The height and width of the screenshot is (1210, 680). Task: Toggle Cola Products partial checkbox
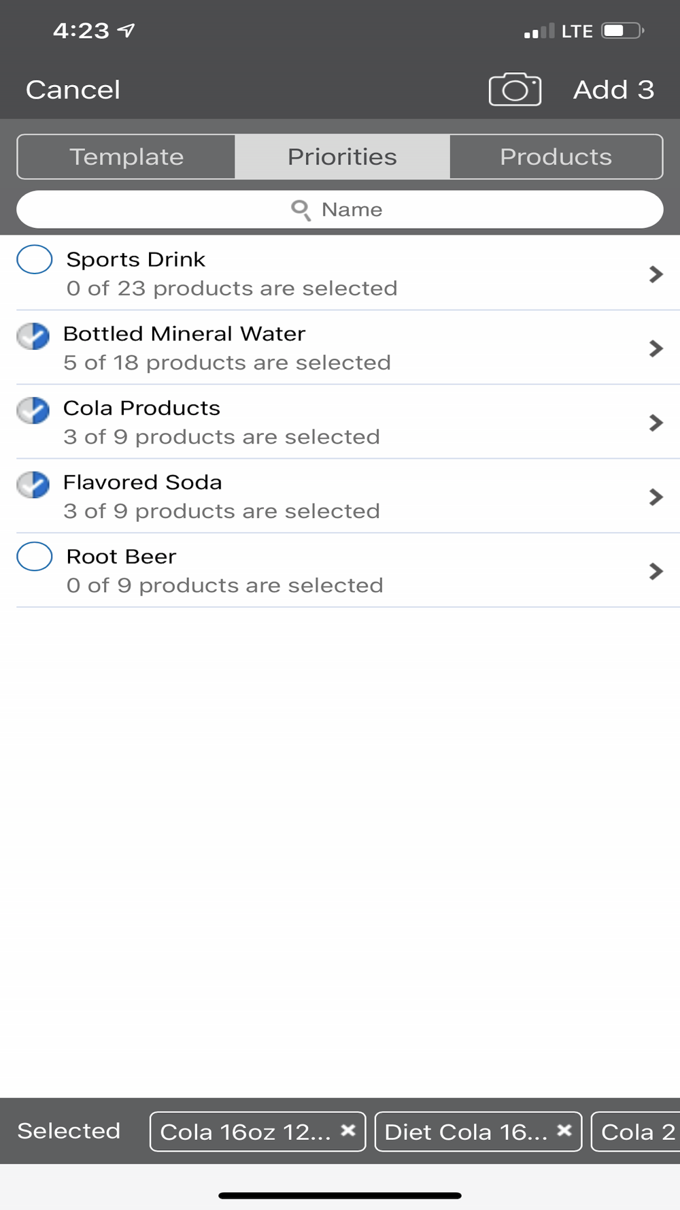tap(33, 410)
